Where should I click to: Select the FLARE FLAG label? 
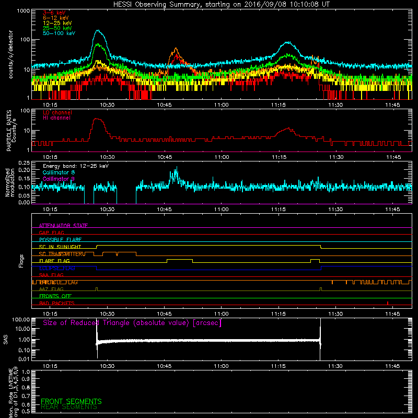coord(54,261)
